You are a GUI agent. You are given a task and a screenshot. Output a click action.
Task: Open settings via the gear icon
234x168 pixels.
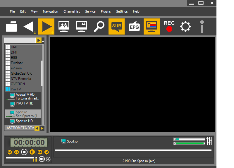(x=185, y=27)
